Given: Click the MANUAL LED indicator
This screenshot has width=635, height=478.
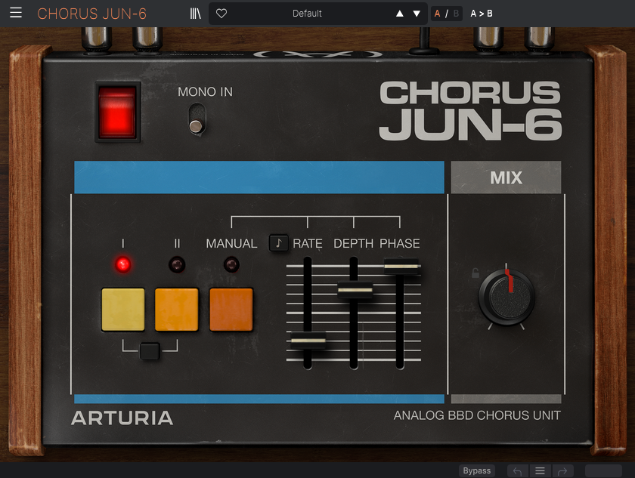Looking at the screenshot, I should (231, 265).
